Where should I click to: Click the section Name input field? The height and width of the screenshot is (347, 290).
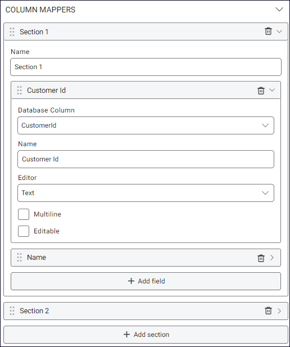point(146,67)
